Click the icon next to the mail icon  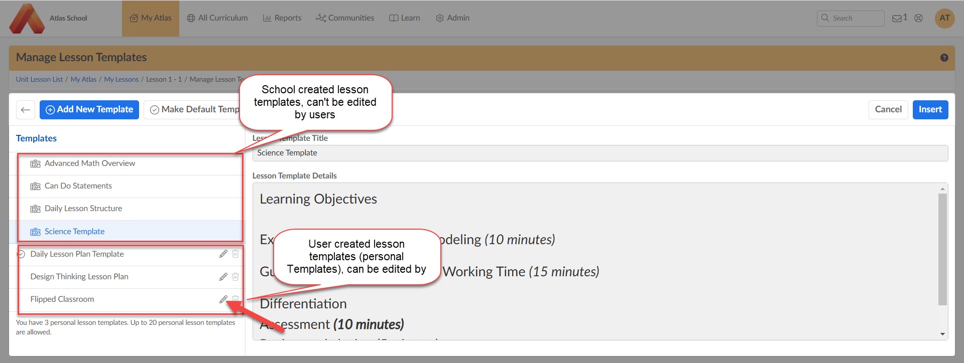918,18
